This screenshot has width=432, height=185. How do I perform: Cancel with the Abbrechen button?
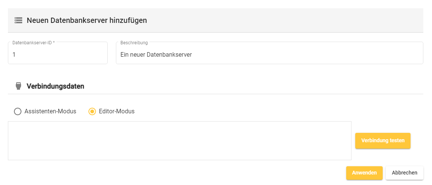click(x=405, y=173)
